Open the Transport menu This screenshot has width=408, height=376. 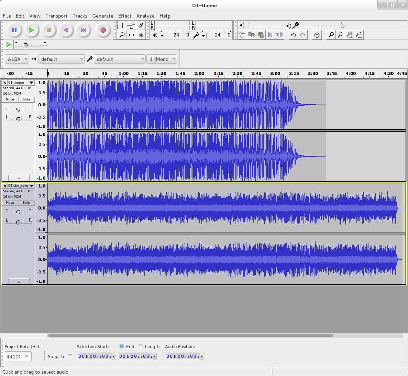(x=56, y=16)
